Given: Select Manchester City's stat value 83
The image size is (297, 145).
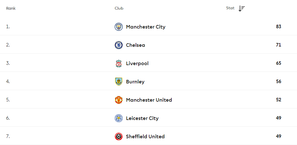Looking at the screenshot, I should click(x=279, y=27).
